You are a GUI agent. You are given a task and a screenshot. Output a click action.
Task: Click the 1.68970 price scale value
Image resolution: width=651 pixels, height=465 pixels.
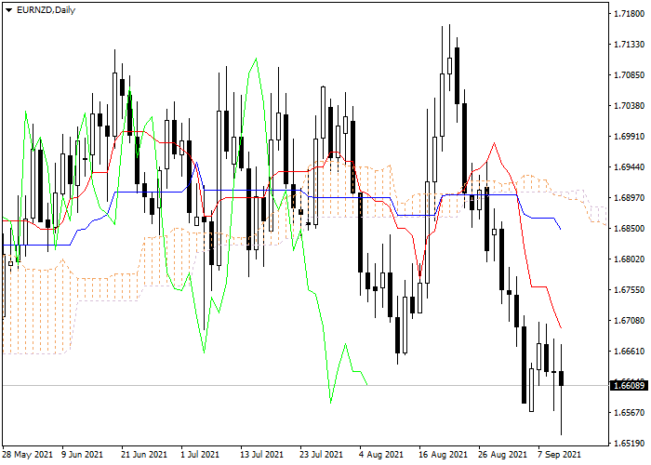629,197
